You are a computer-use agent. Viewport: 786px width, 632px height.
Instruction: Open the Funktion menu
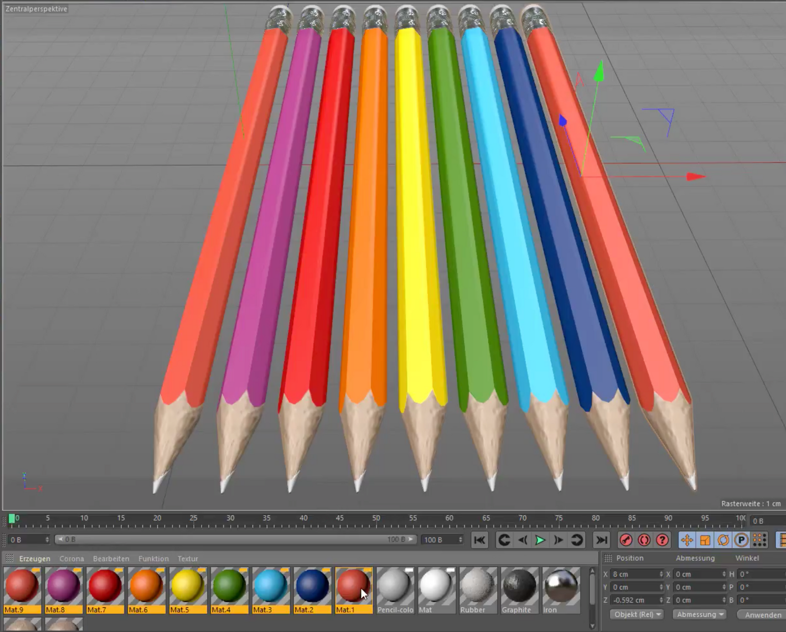pos(153,559)
